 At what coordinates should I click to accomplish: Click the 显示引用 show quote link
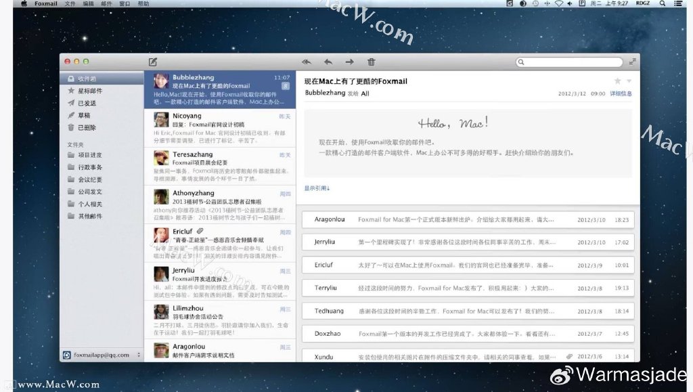(317, 188)
